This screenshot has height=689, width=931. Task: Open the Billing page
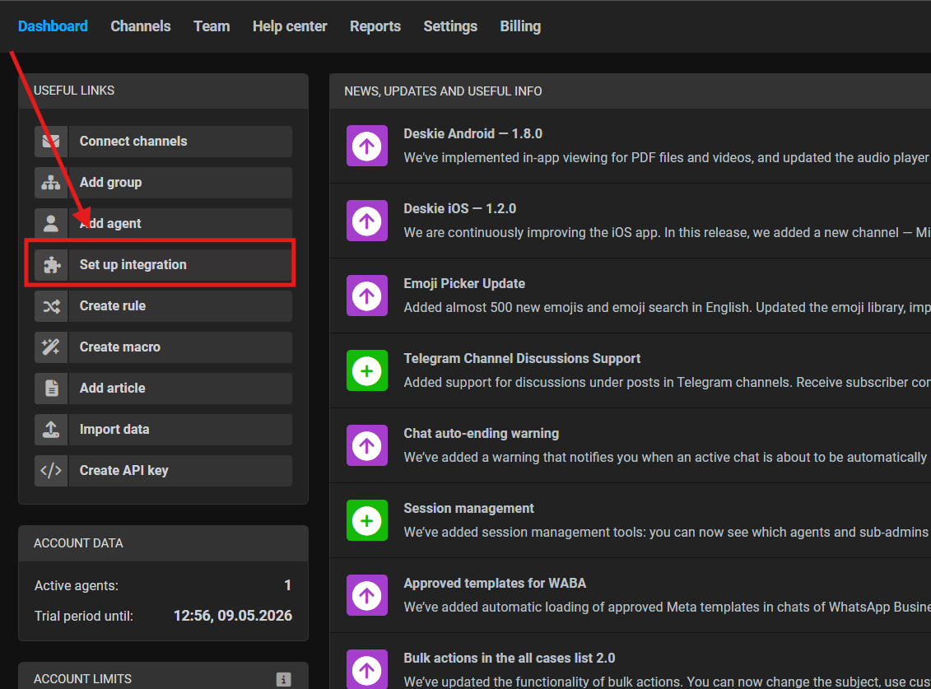coord(520,26)
